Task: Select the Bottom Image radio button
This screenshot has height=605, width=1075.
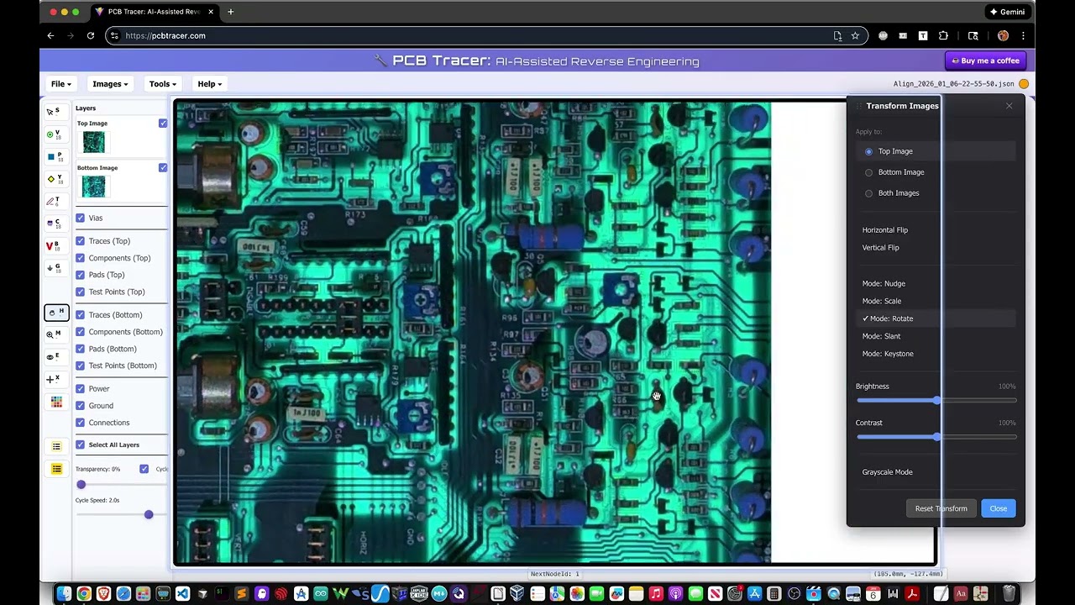Action: coord(869,172)
